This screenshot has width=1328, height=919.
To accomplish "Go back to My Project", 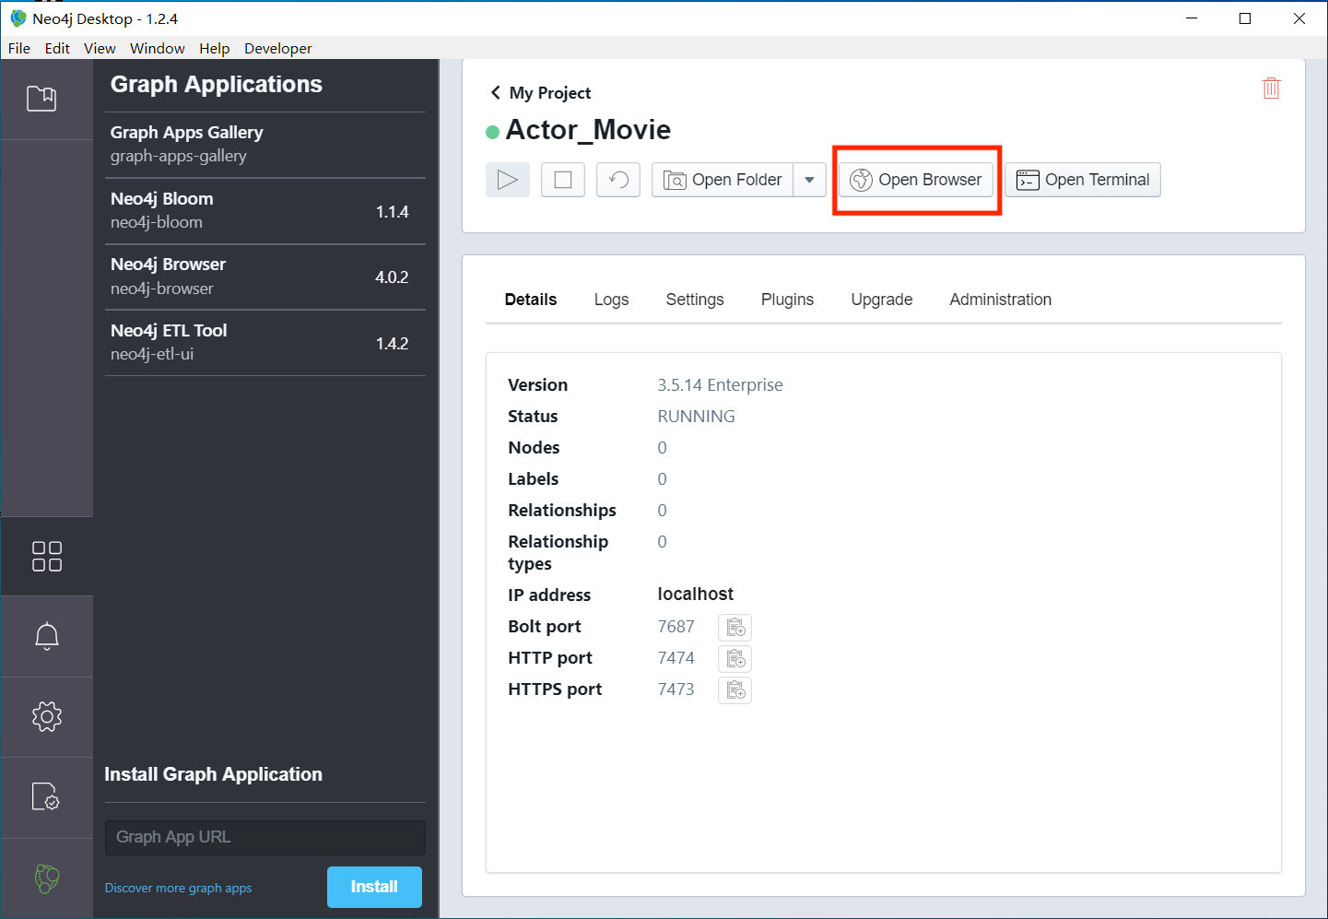I will pos(541,93).
